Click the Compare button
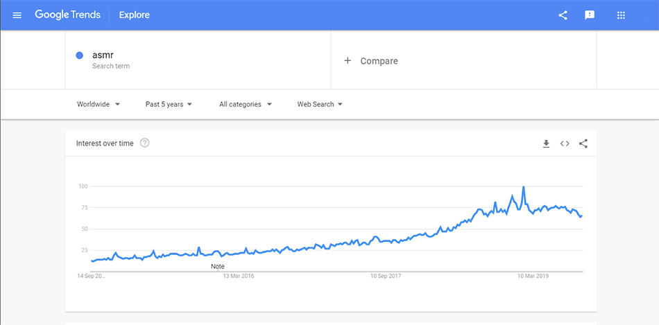The width and height of the screenshot is (659, 325). pos(370,61)
